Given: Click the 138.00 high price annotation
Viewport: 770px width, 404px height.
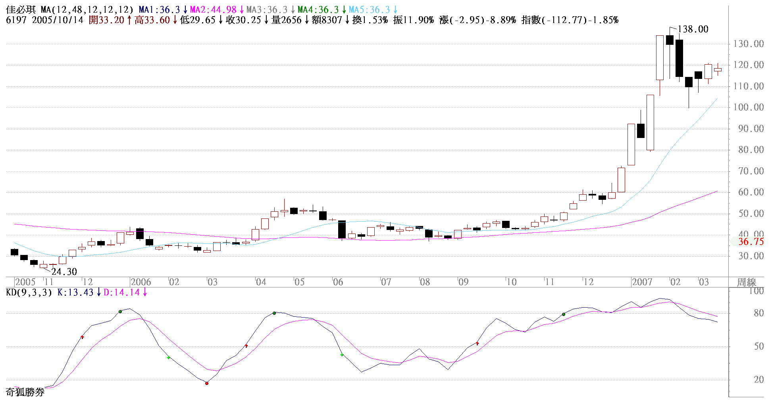Looking at the screenshot, I should (693, 29).
